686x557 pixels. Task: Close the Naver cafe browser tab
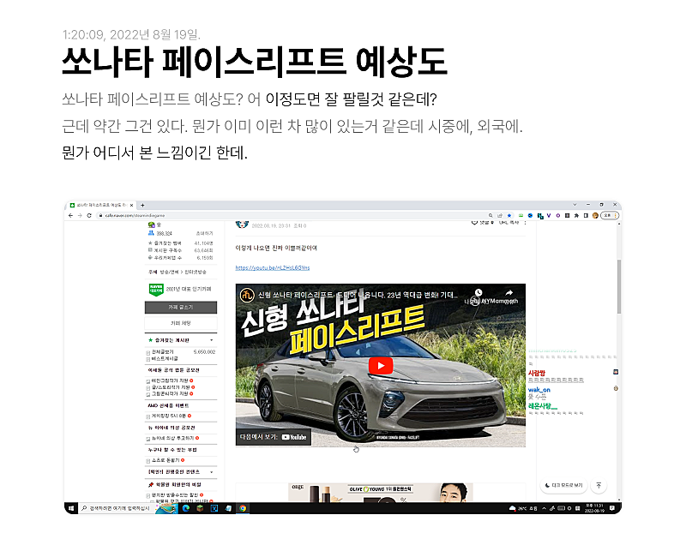click(x=132, y=205)
